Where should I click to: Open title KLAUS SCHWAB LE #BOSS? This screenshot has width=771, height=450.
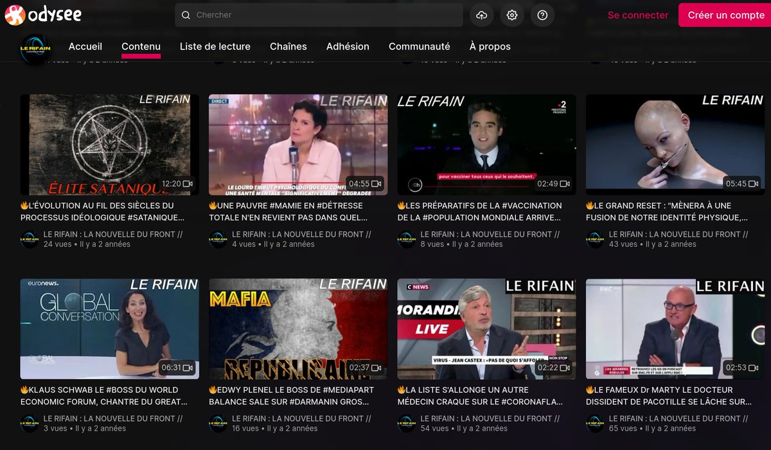click(x=104, y=395)
